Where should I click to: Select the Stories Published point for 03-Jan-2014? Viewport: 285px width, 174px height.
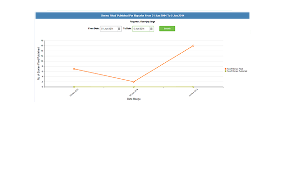[x=74, y=87]
